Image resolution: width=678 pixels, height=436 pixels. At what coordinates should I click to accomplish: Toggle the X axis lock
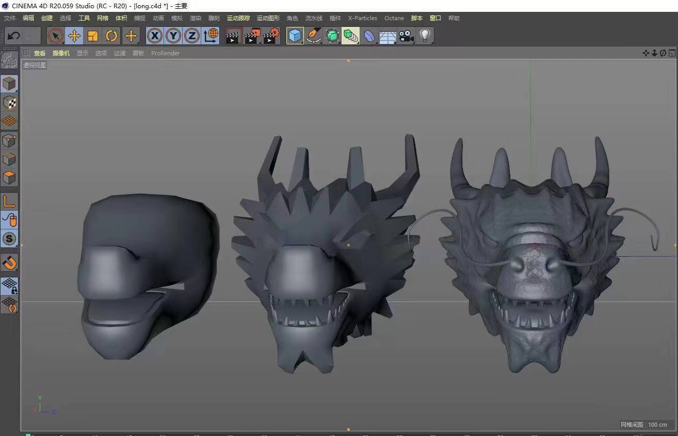tap(155, 36)
